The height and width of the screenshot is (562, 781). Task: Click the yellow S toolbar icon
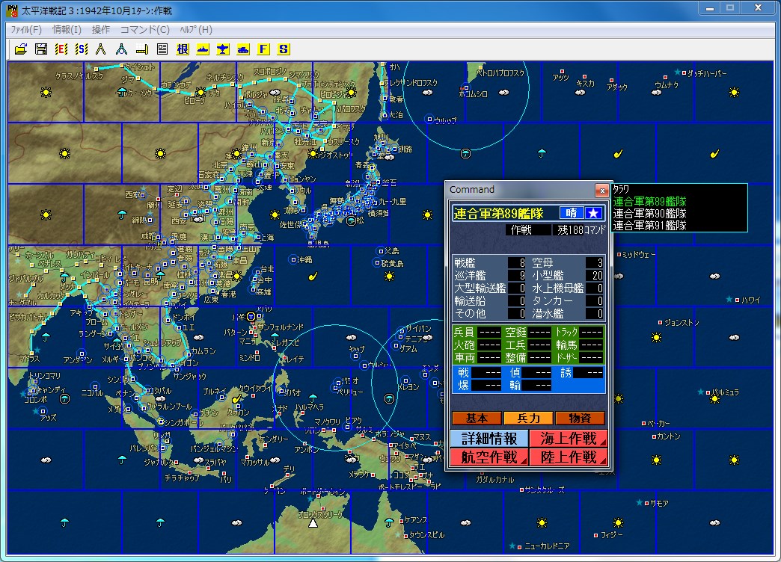(284, 49)
